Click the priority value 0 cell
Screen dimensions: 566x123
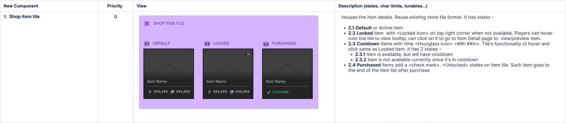[x=115, y=17]
